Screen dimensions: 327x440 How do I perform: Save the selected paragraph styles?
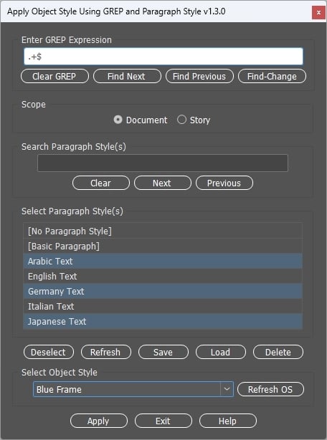click(x=163, y=352)
